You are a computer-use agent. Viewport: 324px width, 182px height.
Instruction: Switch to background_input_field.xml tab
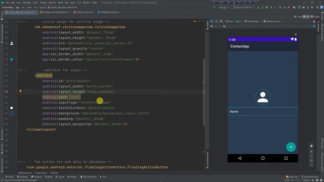[x=54, y=12]
